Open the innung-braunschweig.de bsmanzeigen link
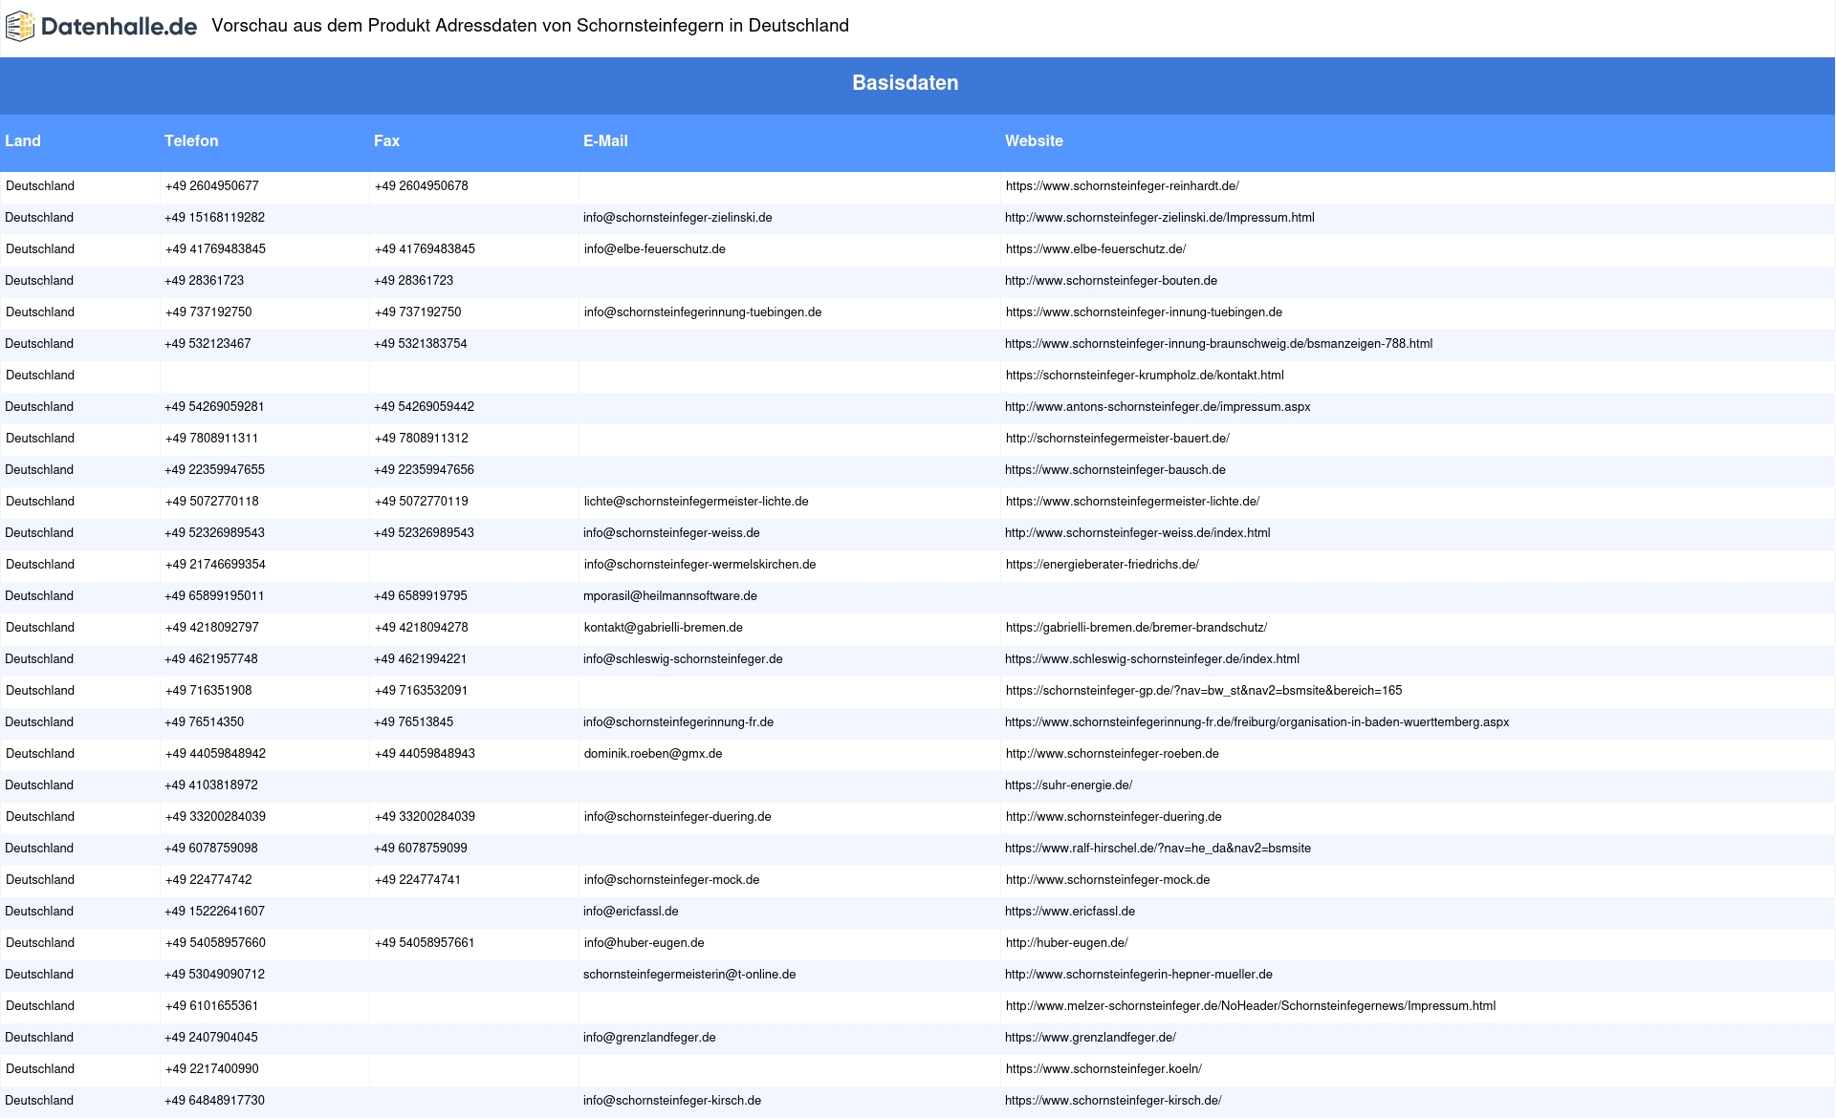The height and width of the screenshot is (1118, 1836). 1218,344
